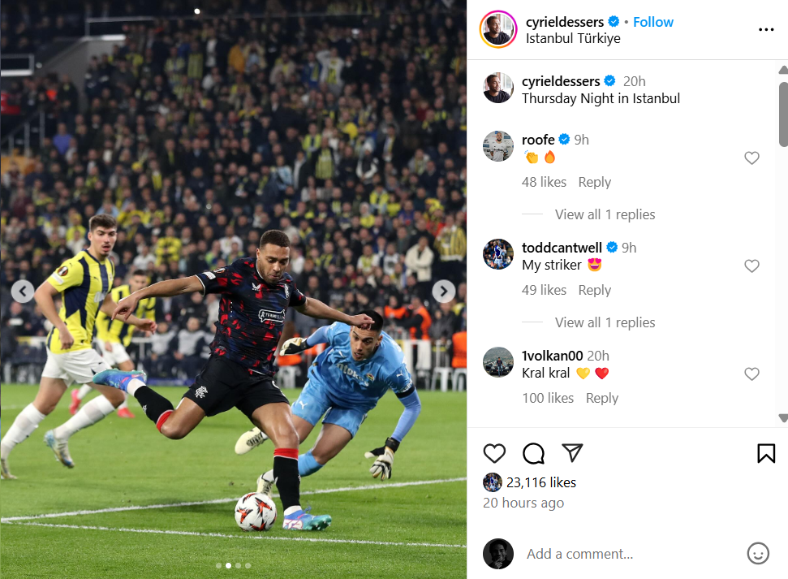Open the Istanbul Türkiye location link

[573, 38]
